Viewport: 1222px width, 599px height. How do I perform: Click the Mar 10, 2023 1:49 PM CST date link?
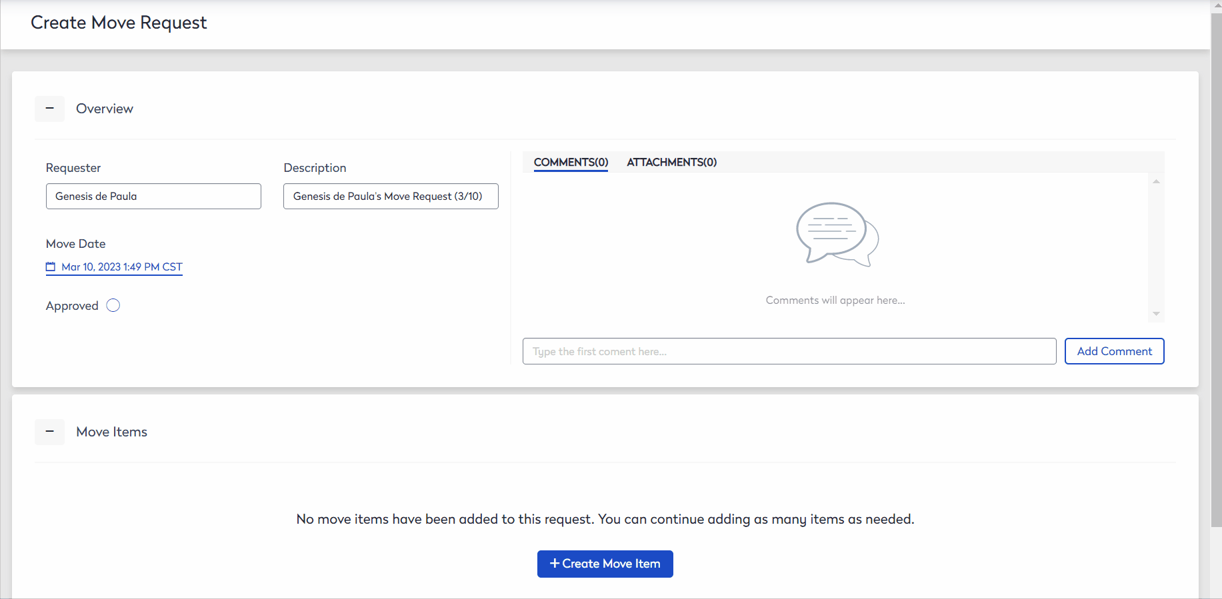tap(122, 267)
